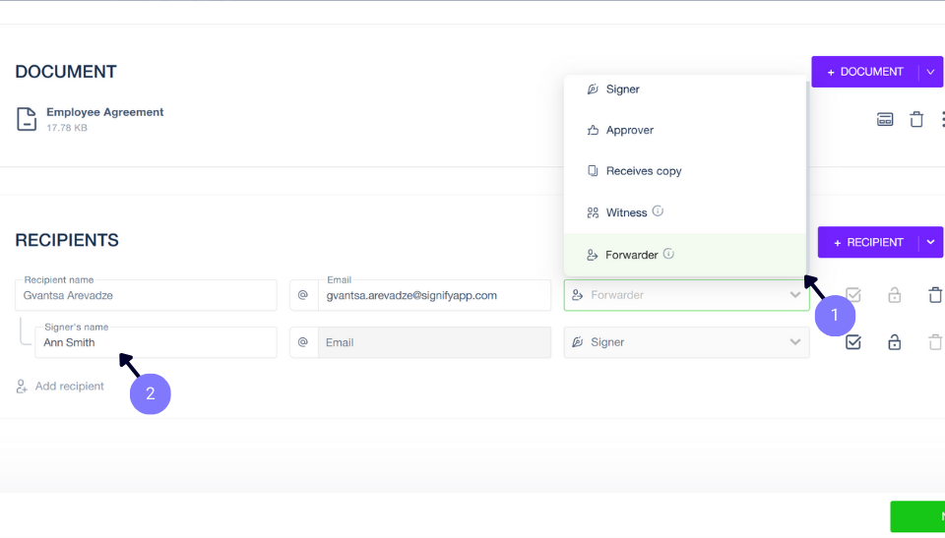
Task: Click the lock icon in Gvantsa Arevadze row
Action: 895,295
